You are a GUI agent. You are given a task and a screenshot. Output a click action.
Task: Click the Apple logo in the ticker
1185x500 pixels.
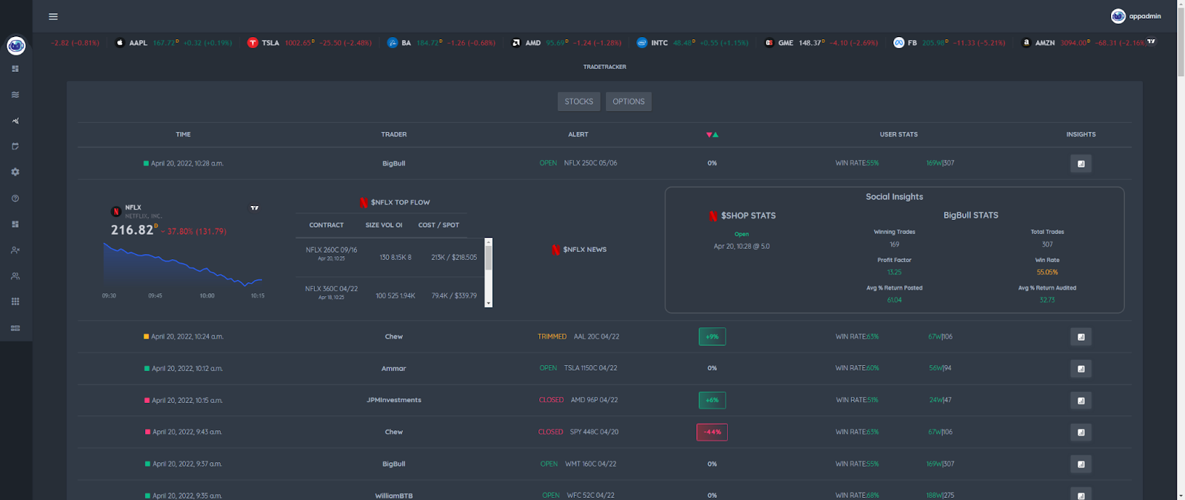(120, 43)
